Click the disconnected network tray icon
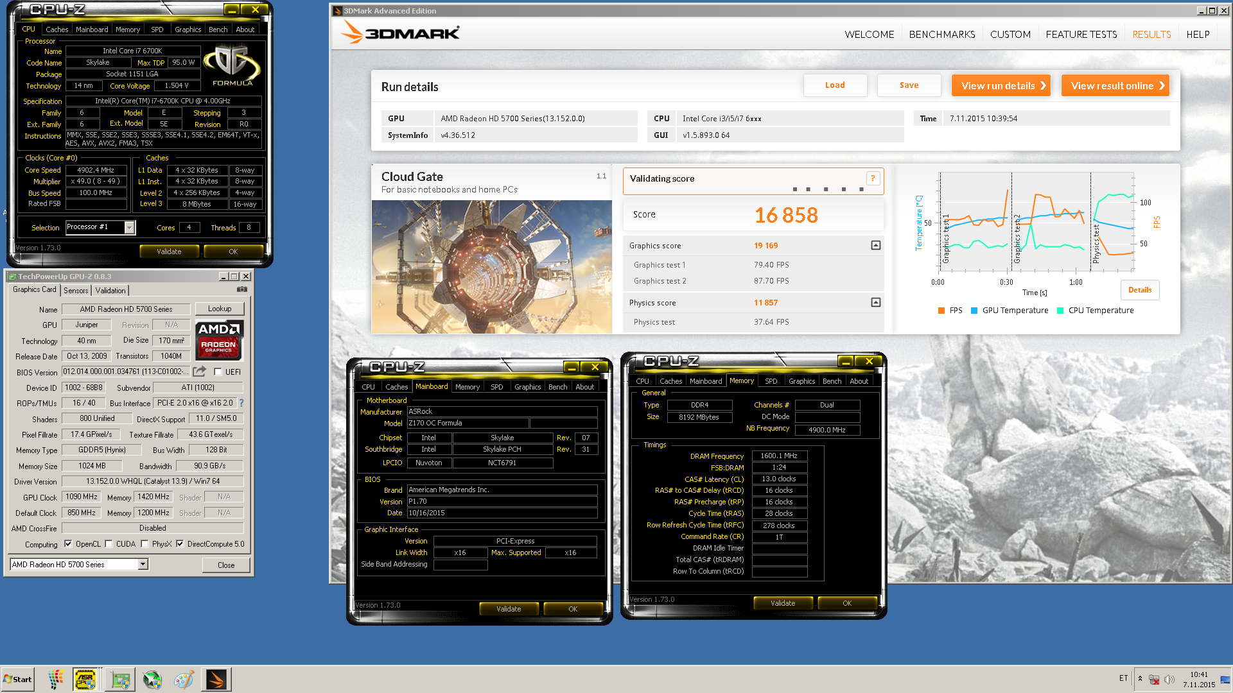Screen dimensions: 1233x693 1154,679
